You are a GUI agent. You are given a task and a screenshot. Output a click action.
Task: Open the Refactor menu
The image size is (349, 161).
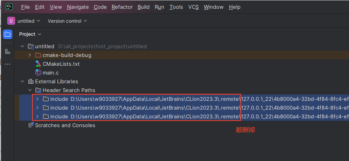pyautogui.click(x=122, y=7)
